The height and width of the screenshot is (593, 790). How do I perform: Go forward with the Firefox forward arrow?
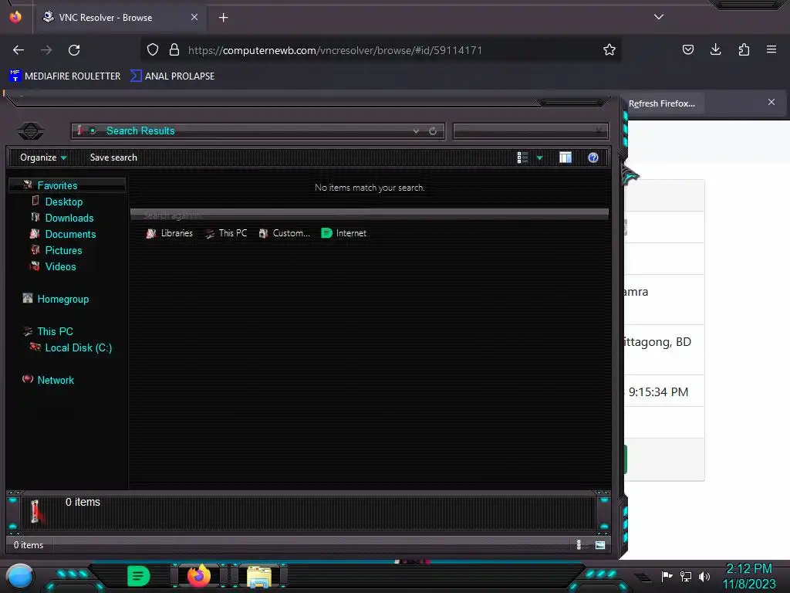point(46,50)
